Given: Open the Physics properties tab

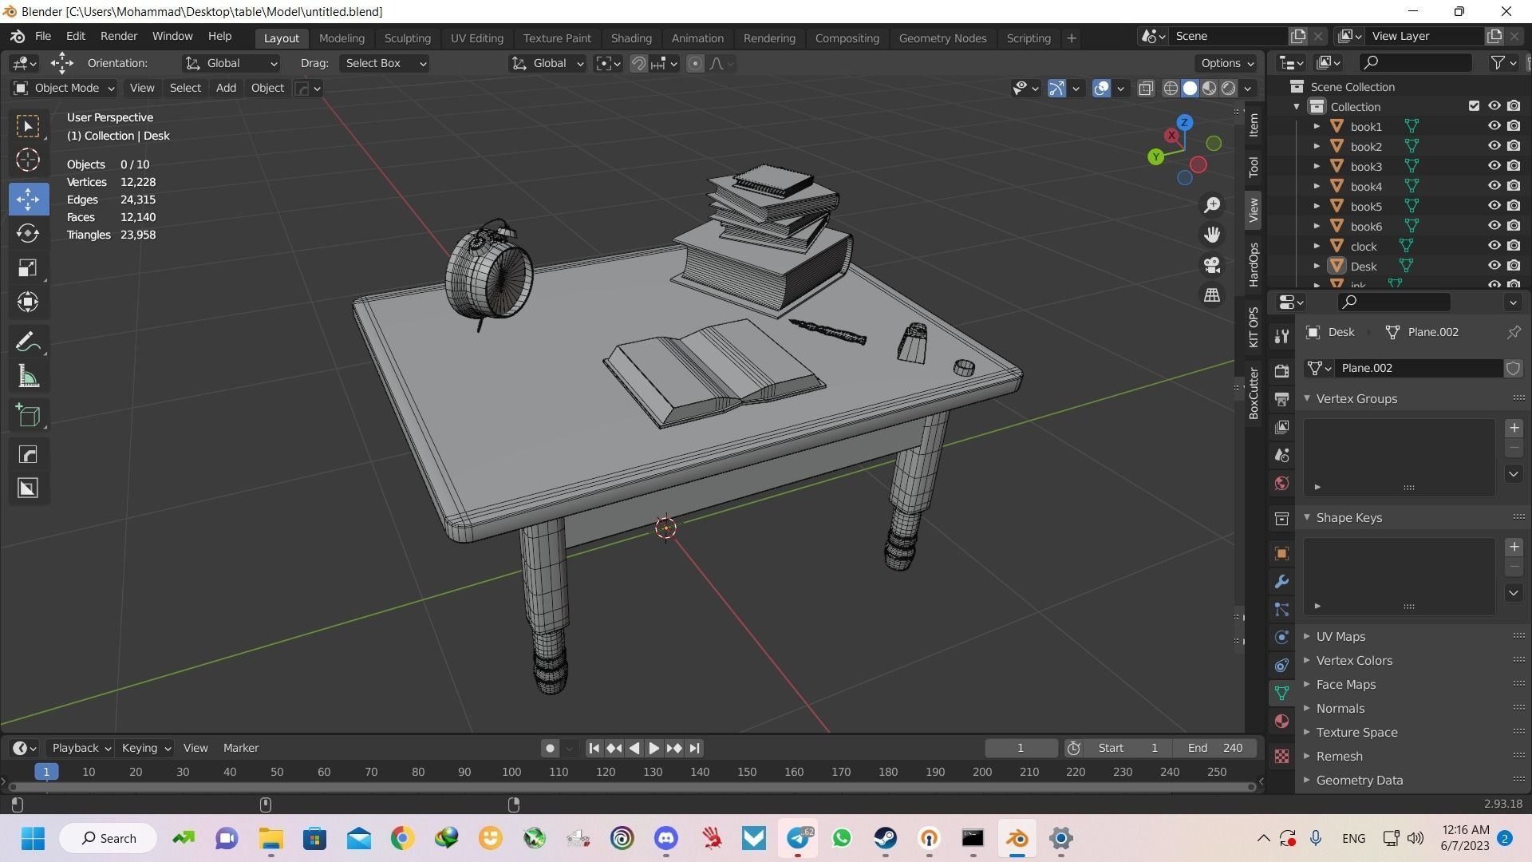Looking at the screenshot, I should coord(1281,638).
